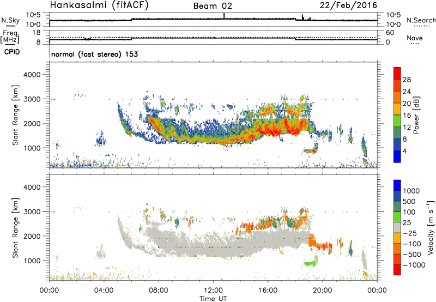The image size is (436, 302).
Task: Click the Beam 02 label
Action: [213, 6]
